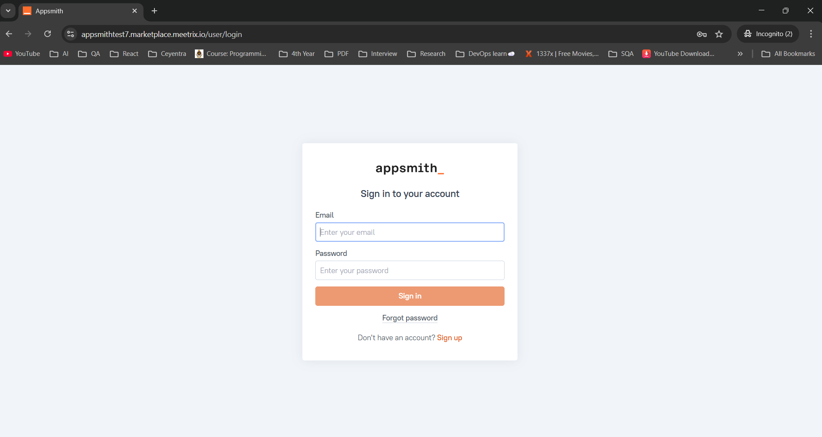Open the SQA bookmark folder
The width and height of the screenshot is (822, 437).
tap(621, 54)
